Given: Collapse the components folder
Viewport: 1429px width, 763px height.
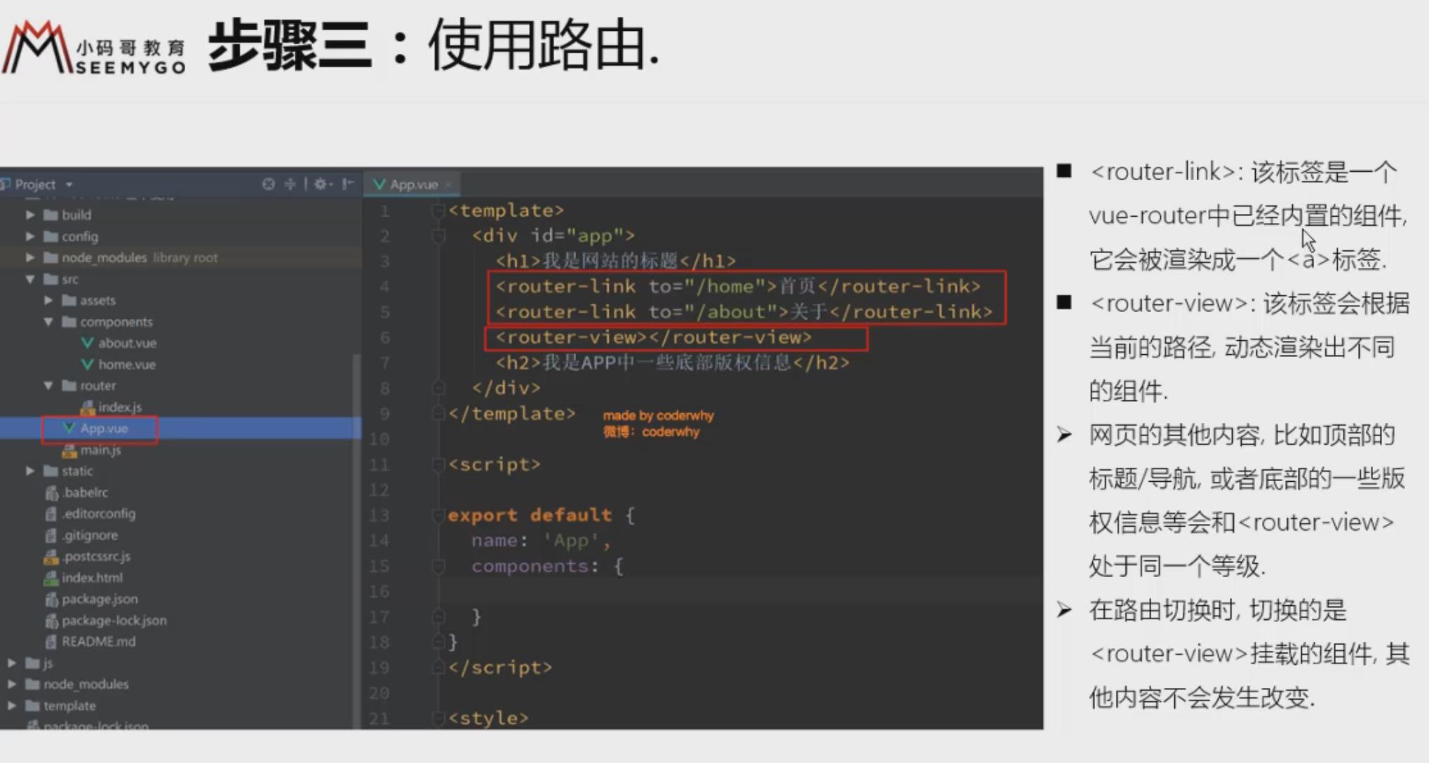Looking at the screenshot, I should 48,322.
